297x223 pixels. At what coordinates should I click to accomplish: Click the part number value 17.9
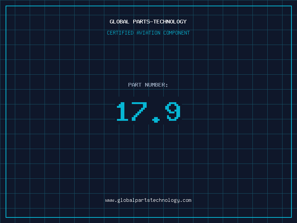coord(148,112)
